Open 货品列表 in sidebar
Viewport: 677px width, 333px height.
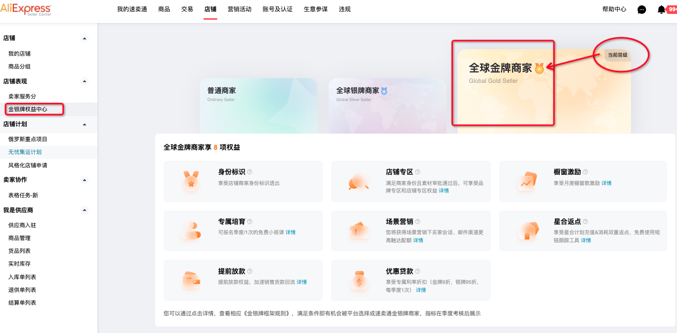click(x=19, y=251)
